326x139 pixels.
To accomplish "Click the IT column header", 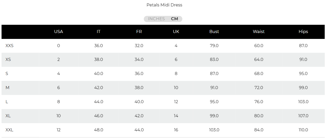I will coord(98,32).
